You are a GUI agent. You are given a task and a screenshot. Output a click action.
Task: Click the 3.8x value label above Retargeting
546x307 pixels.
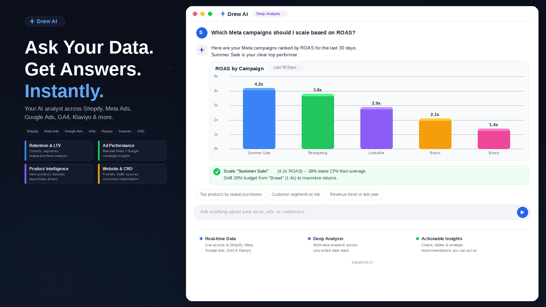318,90
